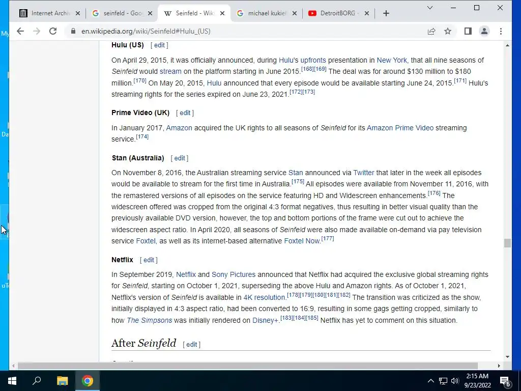Open the browser side panel

pyautogui.click(x=468, y=31)
